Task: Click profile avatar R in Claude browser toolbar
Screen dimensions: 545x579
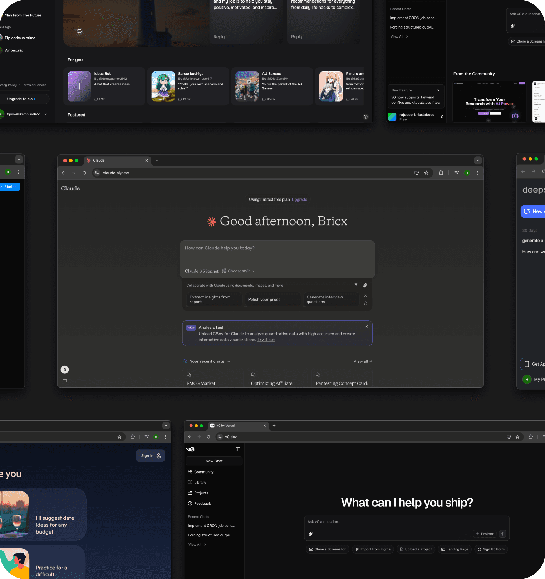Action: (x=467, y=173)
